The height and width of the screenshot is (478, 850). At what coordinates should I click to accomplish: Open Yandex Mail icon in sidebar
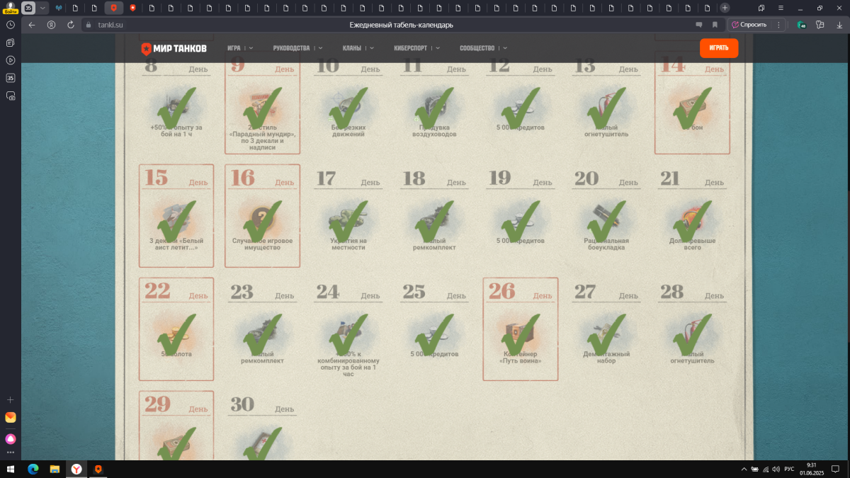(11, 417)
